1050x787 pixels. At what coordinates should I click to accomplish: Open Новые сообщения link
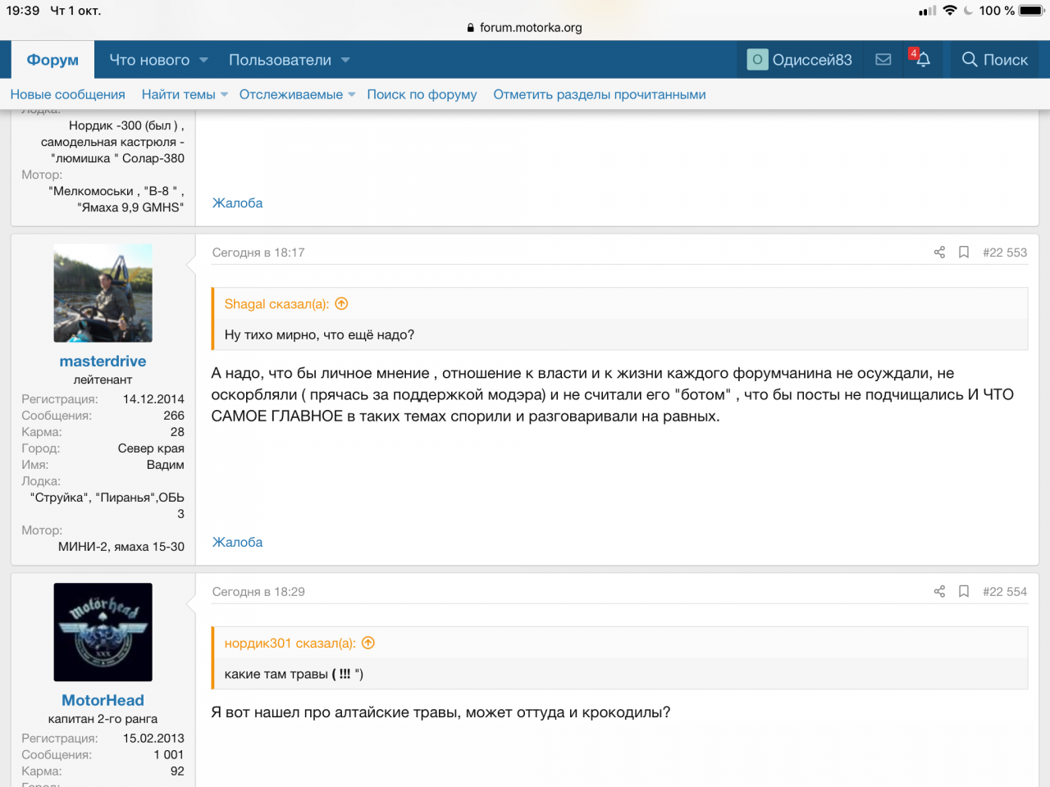point(67,95)
